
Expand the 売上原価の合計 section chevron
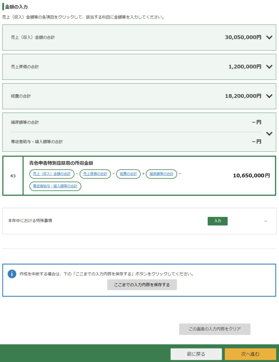tap(269, 67)
